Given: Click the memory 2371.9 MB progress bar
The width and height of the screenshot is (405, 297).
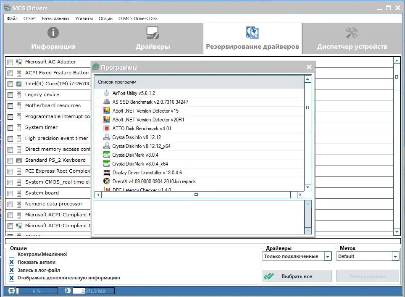Looking at the screenshot, I should (x=94, y=291).
